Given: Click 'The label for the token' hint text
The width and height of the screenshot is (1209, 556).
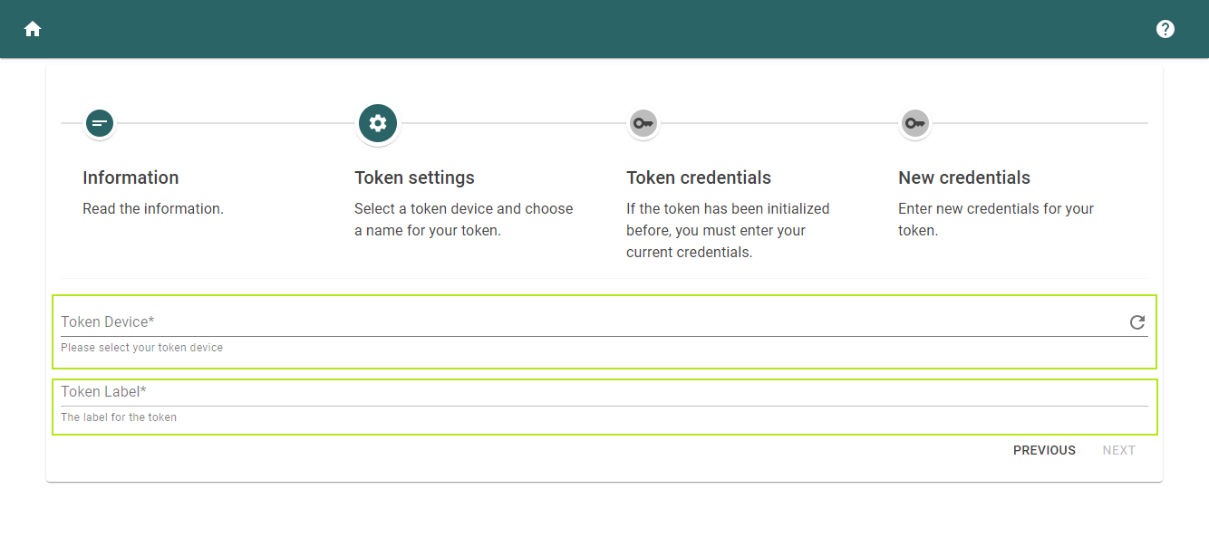Looking at the screenshot, I should tap(119, 417).
